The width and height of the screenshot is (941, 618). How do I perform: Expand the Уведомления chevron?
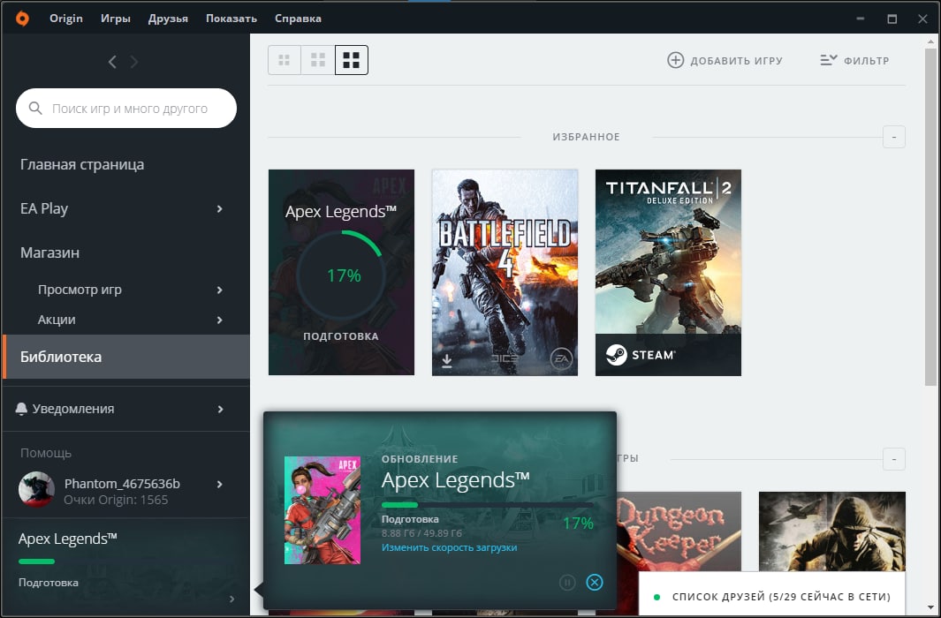click(220, 410)
